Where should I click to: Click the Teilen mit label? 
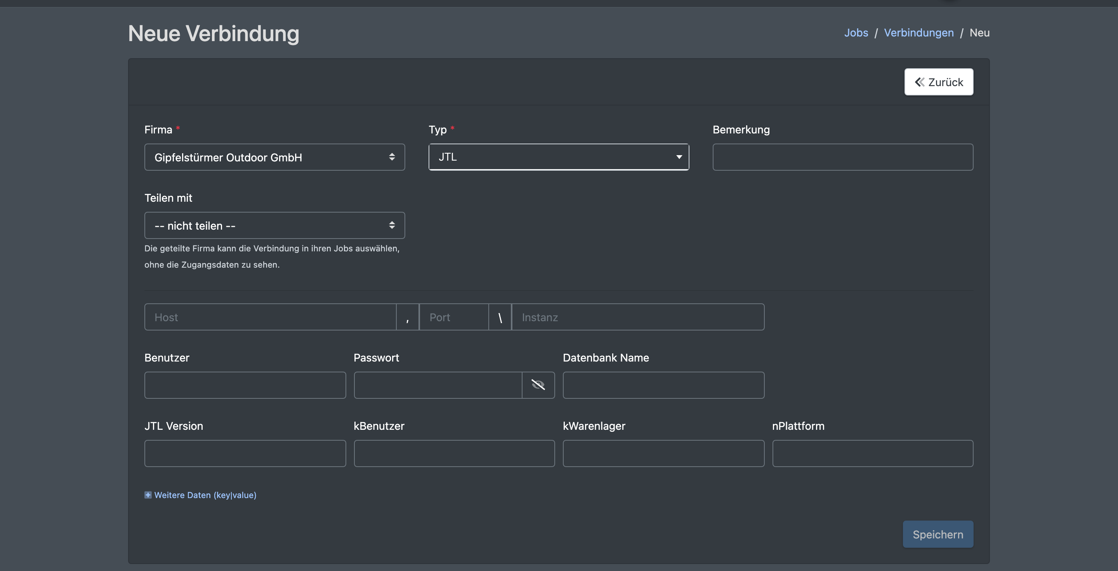(x=168, y=198)
